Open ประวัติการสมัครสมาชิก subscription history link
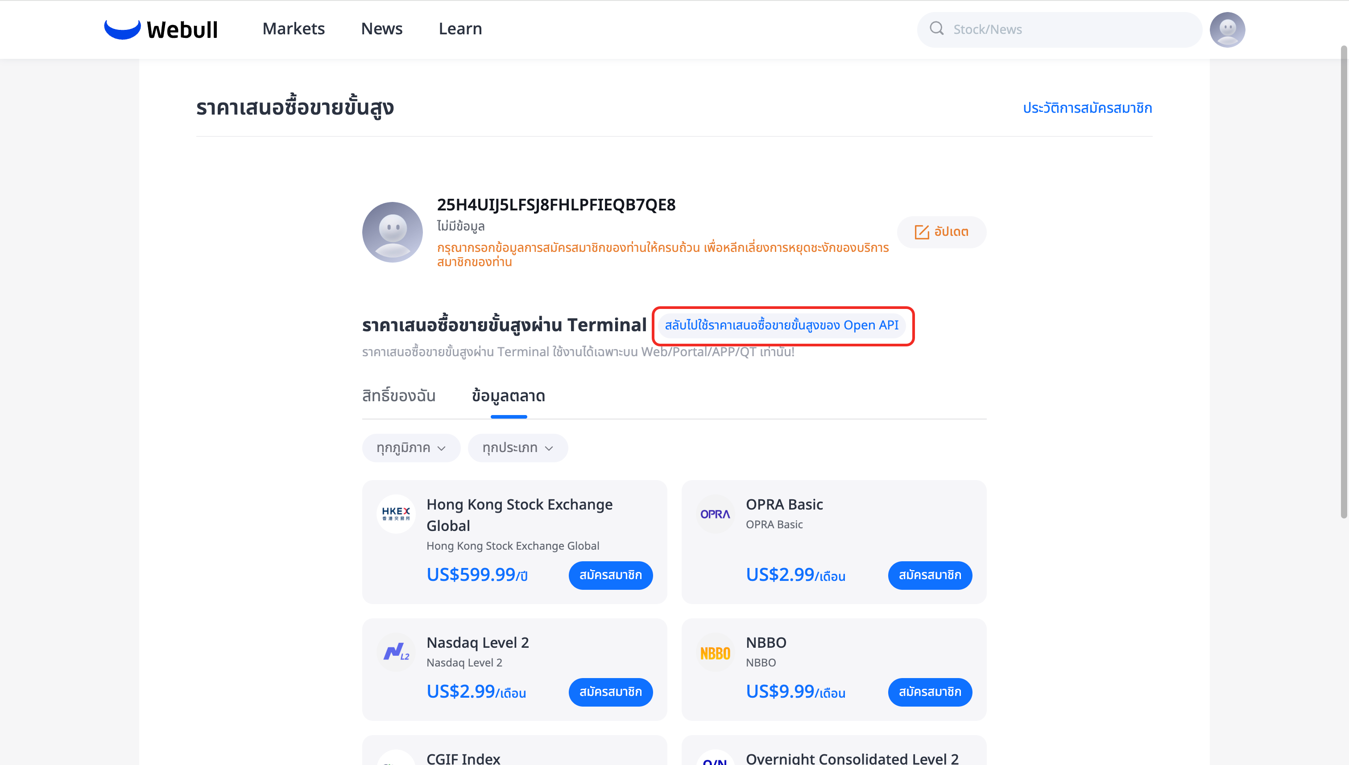1349x765 pixels. pyautogui.click(x=1087, y=108)
